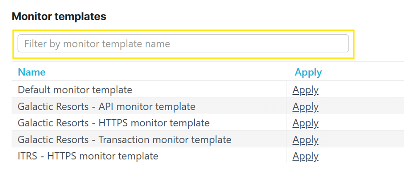Sort the table by the Name column header

tap(32, 72)
